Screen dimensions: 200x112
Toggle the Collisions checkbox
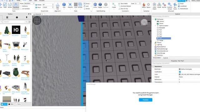[x=21, y=6]
